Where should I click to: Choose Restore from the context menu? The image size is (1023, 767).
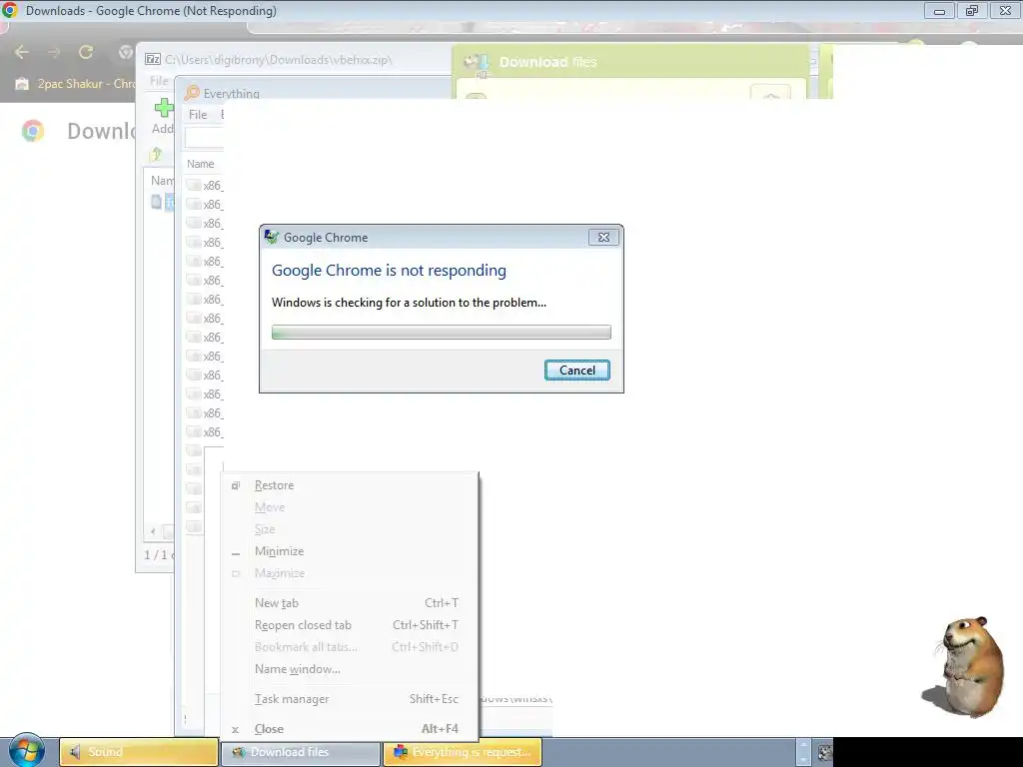350,485
